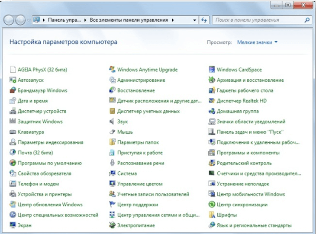
Task: Expand the arrow before Панель упра... breadcrumb
Action: [x=44, y=20]
